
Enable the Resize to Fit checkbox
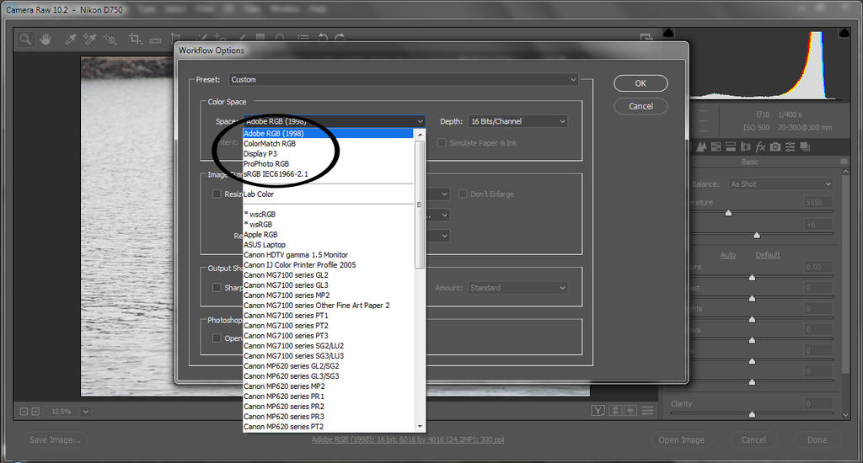click(217, 194)
